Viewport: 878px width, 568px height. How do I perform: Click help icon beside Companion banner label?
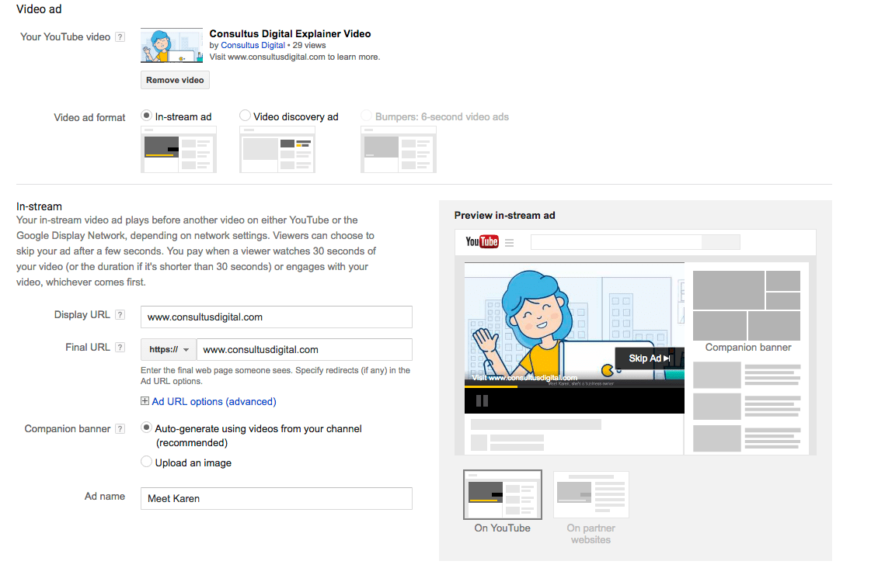coord(120,429)
